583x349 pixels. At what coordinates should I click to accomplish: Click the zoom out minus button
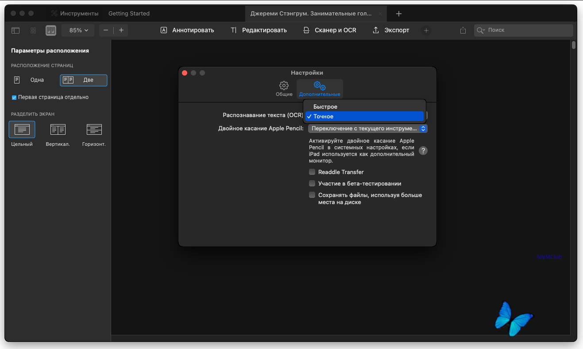[106, 30]
